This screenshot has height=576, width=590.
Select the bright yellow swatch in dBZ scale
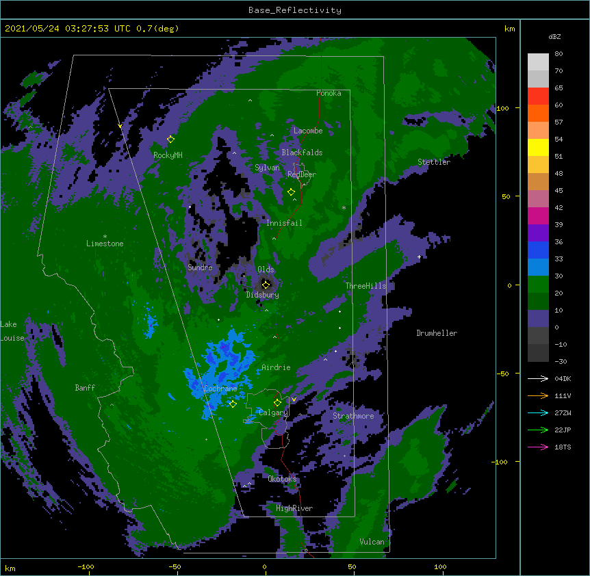tap(538, 147)
